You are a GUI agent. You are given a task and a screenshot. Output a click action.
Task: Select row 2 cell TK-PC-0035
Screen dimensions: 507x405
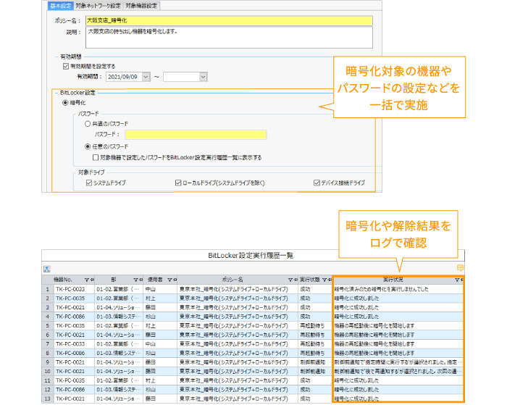coord(74,298)
